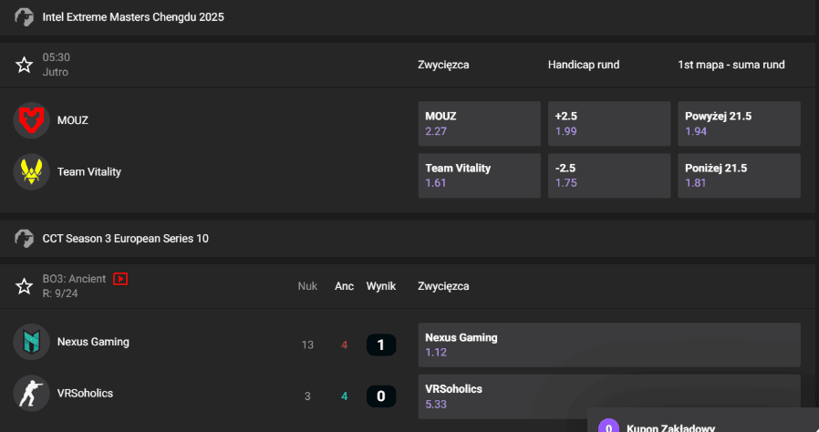Click the VRSoholics logo

click(31, 394)
